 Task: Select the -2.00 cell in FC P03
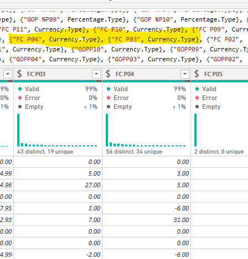point(58,255)
